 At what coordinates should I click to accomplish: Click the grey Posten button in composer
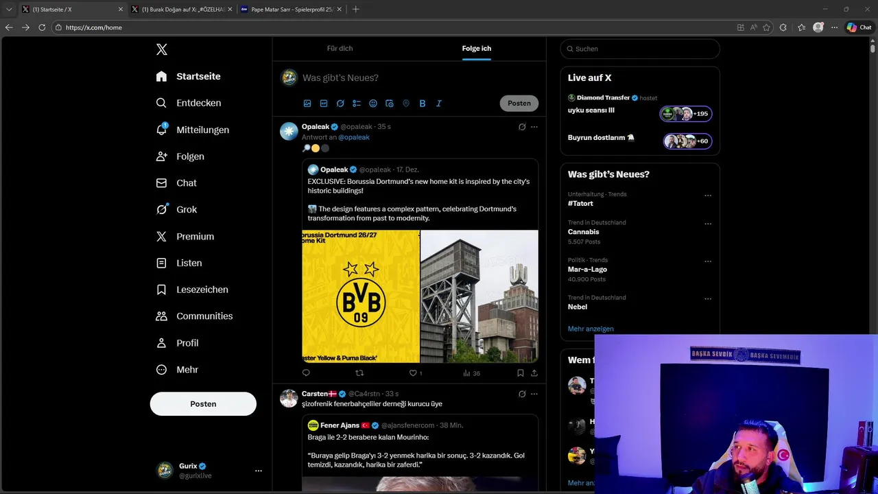(x=519, y=104)
